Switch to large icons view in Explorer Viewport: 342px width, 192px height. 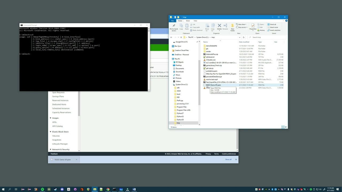click(286, 127)
